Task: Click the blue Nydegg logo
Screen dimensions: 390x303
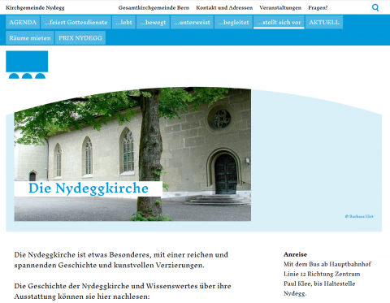Action: point(27,65)
